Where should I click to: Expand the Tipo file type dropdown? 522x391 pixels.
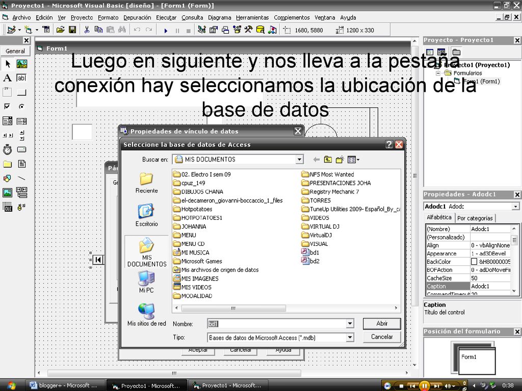click(x=350, y=338)
